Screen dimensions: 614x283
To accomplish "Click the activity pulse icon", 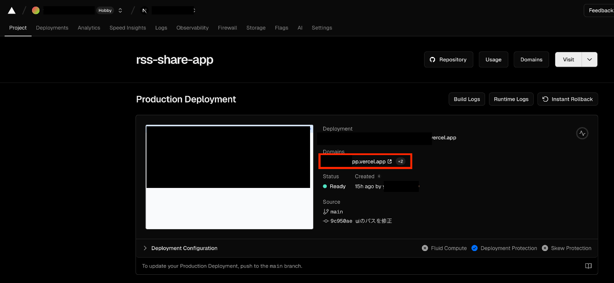I will click(x=582, y=133).
